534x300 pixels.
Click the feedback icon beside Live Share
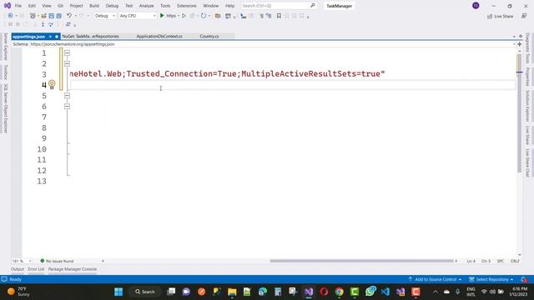coord(524,16)
